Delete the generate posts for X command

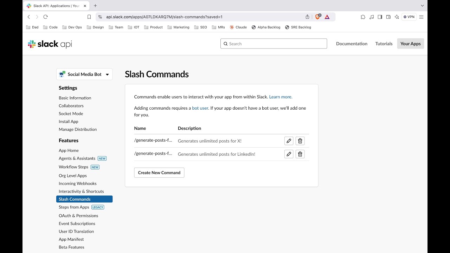pos(300,141)
